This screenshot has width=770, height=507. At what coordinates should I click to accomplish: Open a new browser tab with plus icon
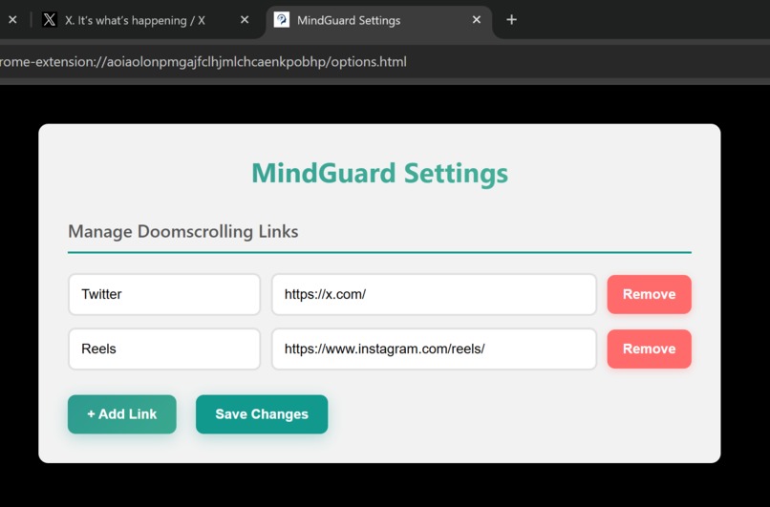[x=512, y=20]
